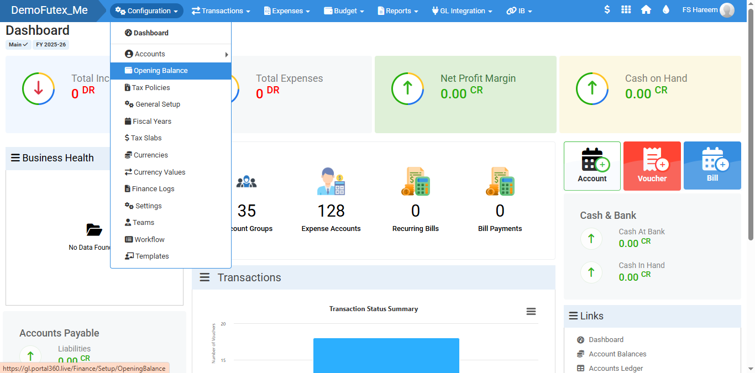This screenshot has width=755, height=373.
Task: Go to home via house icon
Action: point(646,10)
